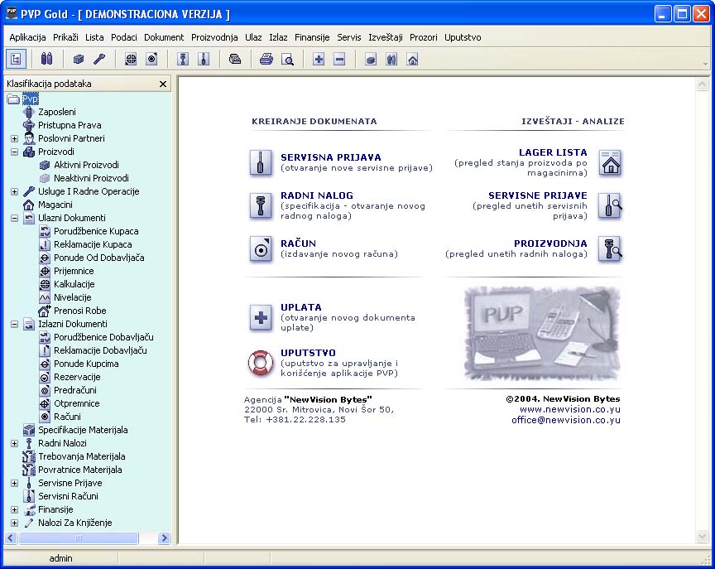Click the house icon in the toolbar

click(412, 59)
